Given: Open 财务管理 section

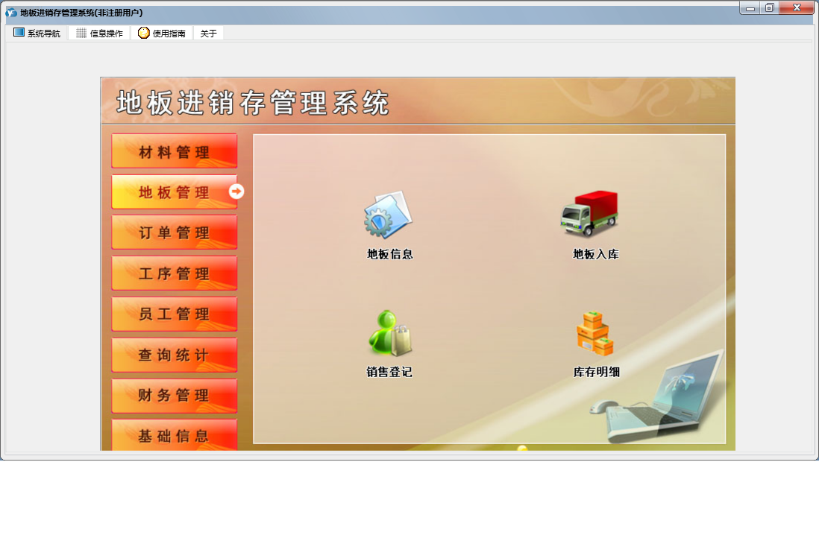Looking at the screenshot, I should 175,395.
